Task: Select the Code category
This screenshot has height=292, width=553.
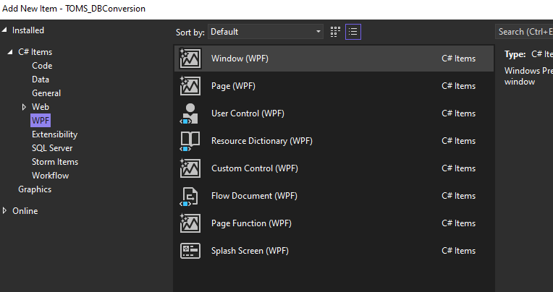Action: coord(42,66)
